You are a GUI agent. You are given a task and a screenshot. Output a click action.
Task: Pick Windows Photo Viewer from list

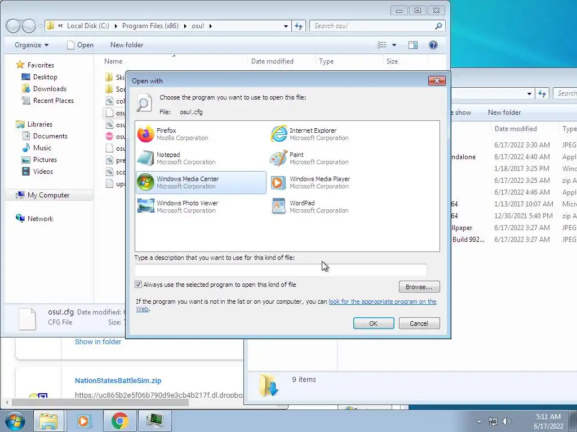click(201, 206)
